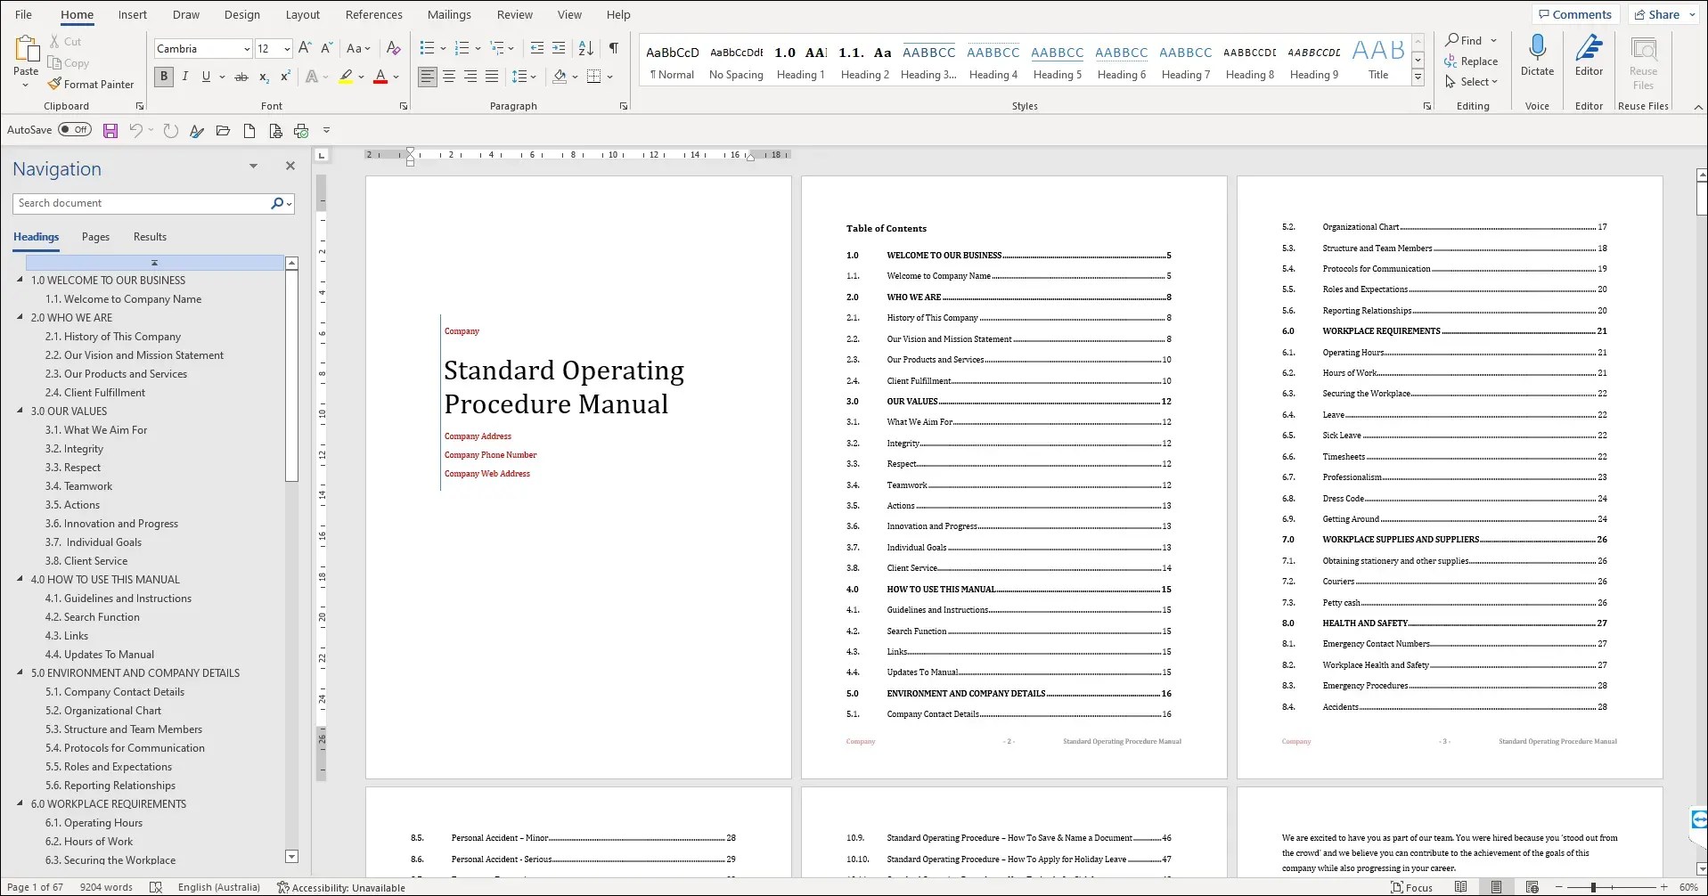Undo the last action
1708x896 pixels.
pos(135,130)
